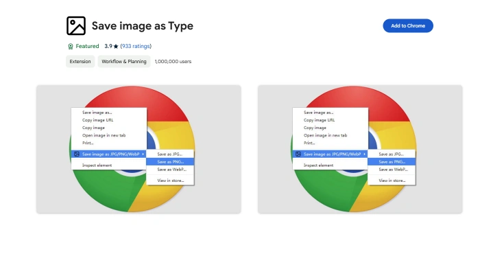Viewport: 504px width, 254px height.
Task: Open the Workflow & Planning category chip
Action: pos(124,62)
